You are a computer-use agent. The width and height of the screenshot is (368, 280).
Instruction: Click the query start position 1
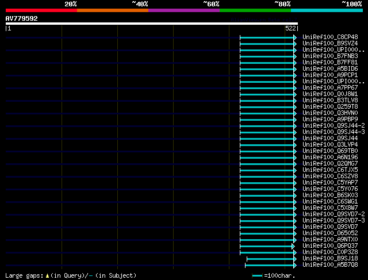pyautogui.click(x=9, y=28)
